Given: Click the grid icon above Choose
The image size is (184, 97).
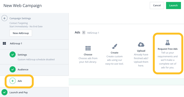Looking at the screenshot, I should pyautogui.click(x=88, y=48).
